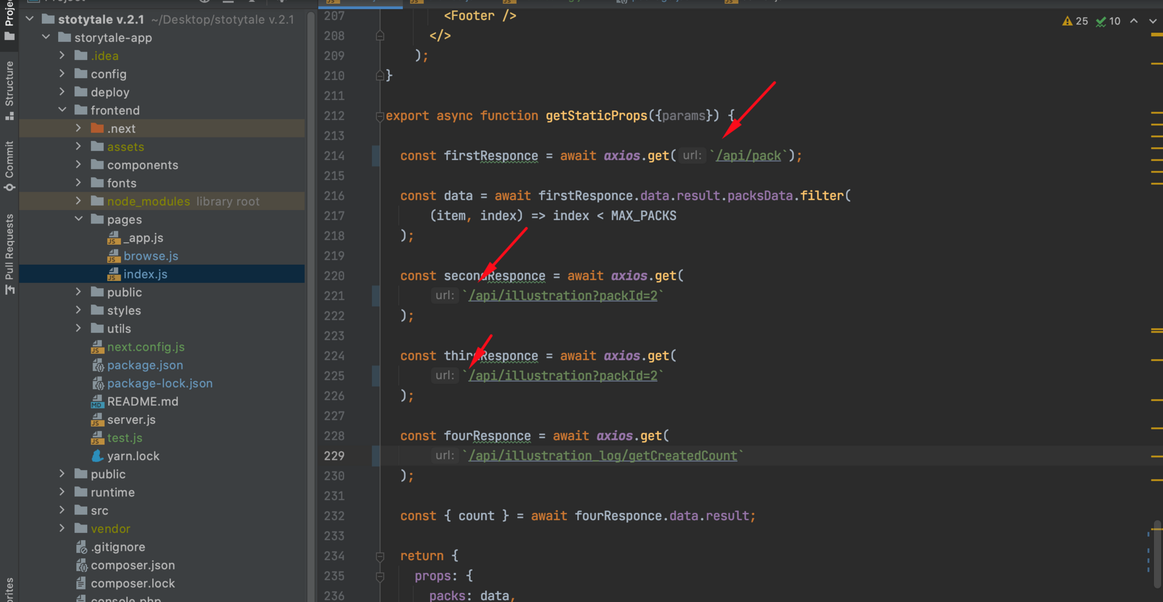Expand the runtime folder
1163x602 pixels.
pos(62,492)
